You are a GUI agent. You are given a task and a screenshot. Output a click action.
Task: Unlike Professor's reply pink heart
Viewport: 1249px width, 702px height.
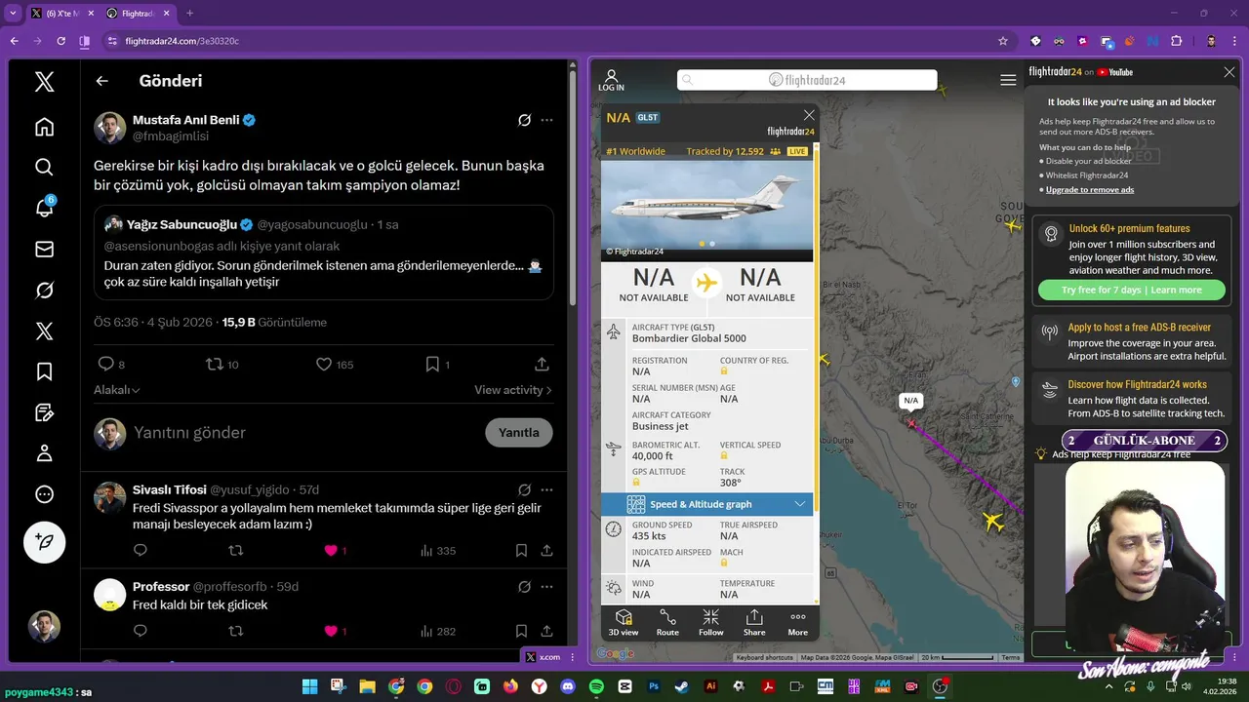(x=331, y=631)
